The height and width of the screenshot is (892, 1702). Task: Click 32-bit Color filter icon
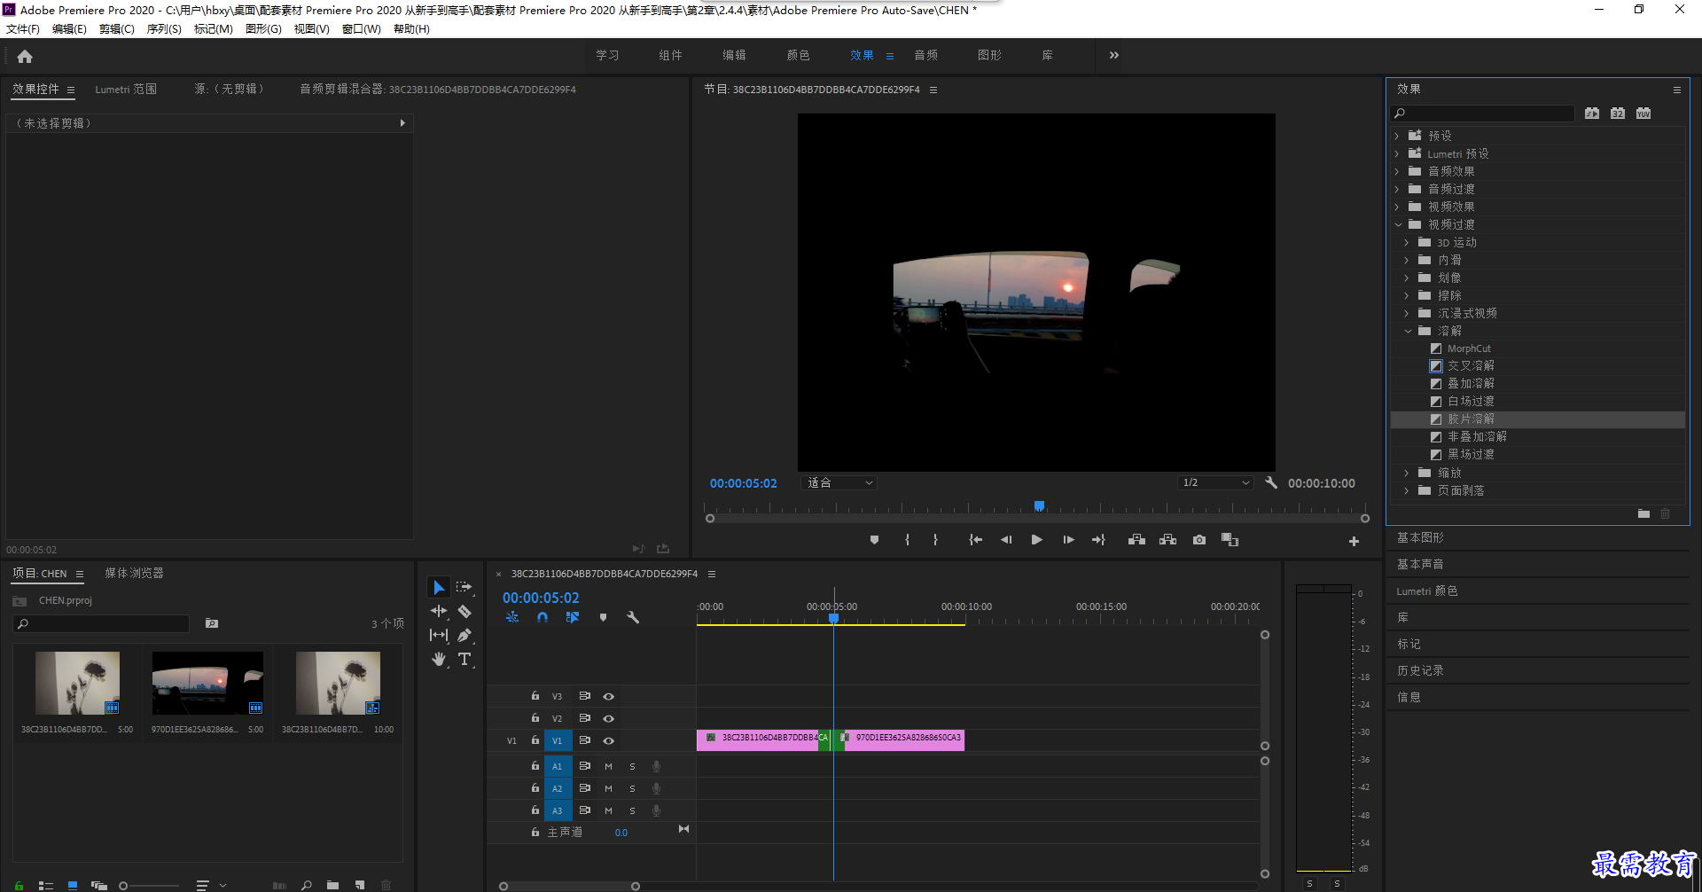click(x=1618, y=113)
